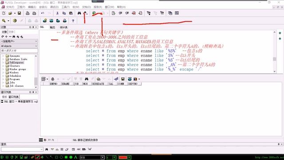Viewport: 284px width, 160px height.
Task: Click the save diskette icon in result grid toolbar
Action: click(x=122, y=79)
